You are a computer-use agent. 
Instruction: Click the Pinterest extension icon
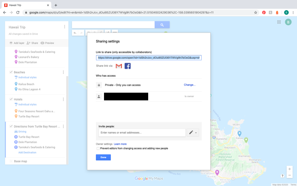264,13
